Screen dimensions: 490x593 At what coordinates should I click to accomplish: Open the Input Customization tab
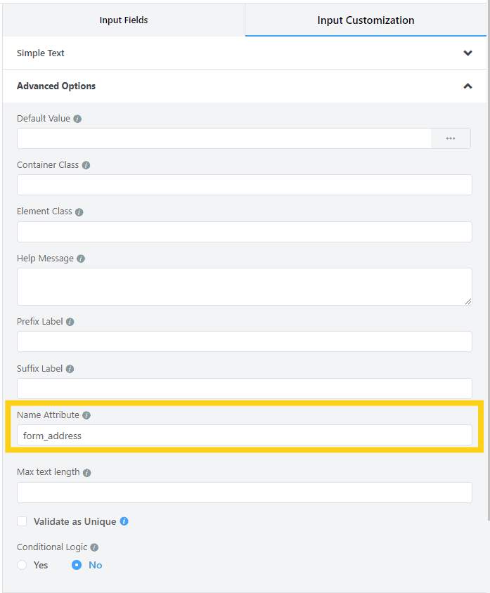366,20
